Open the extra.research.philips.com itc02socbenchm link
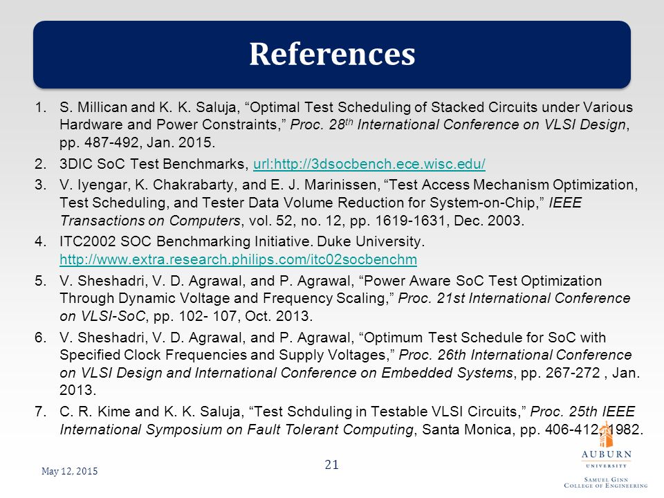The width and height of the screenshot is (664, 498). [x=238, y=259]
